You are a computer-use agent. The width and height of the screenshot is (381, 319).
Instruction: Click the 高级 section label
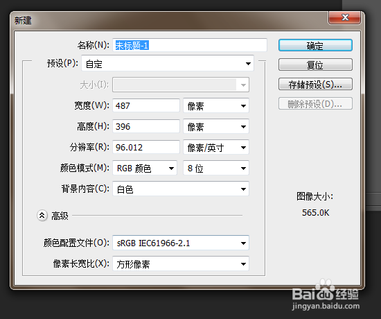point(60,216)
